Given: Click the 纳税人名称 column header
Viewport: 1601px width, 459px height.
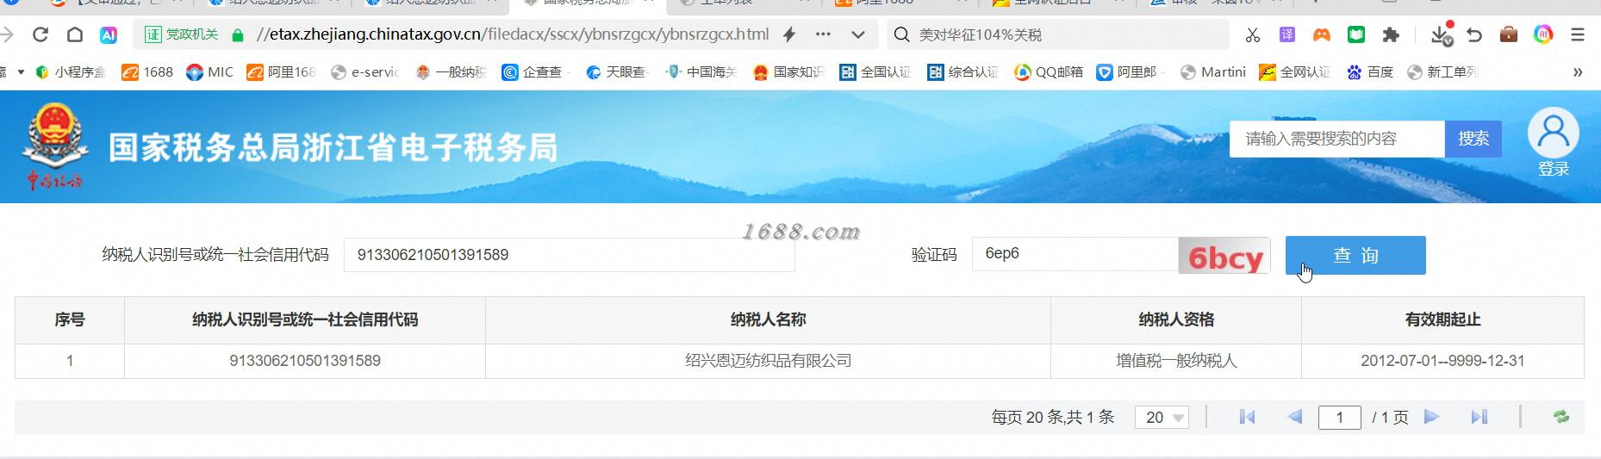Looking at the screenshot, I should click(x=768, y=320).
